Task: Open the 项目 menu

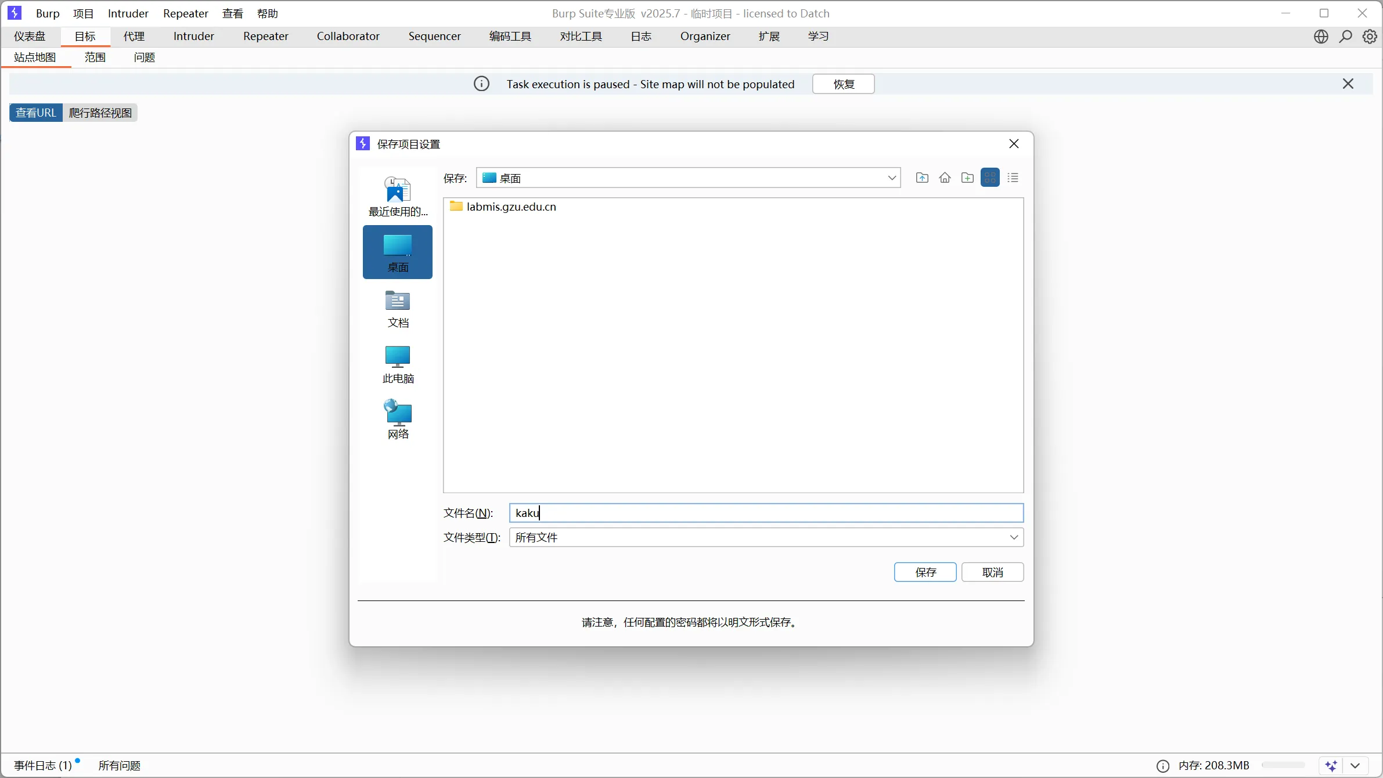Action: click(83, 13)
